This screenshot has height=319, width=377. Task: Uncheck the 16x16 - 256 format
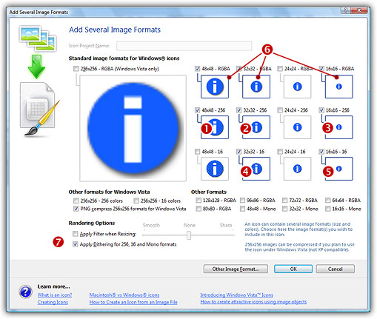point(321,110)
